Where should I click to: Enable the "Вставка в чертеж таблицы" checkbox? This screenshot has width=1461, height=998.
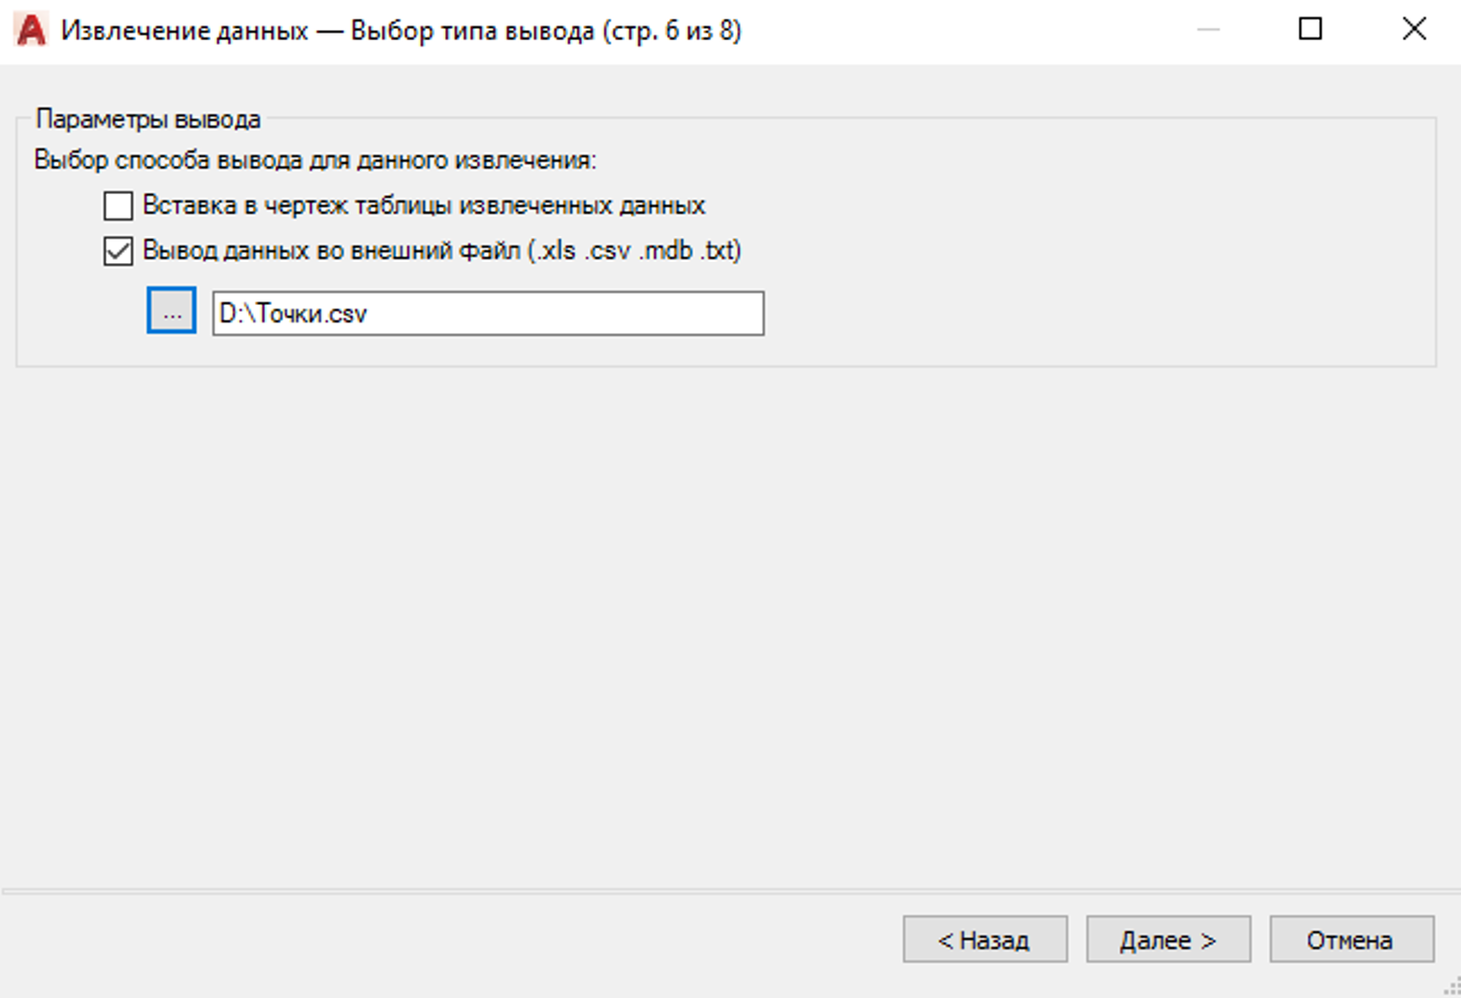point(118,205)
